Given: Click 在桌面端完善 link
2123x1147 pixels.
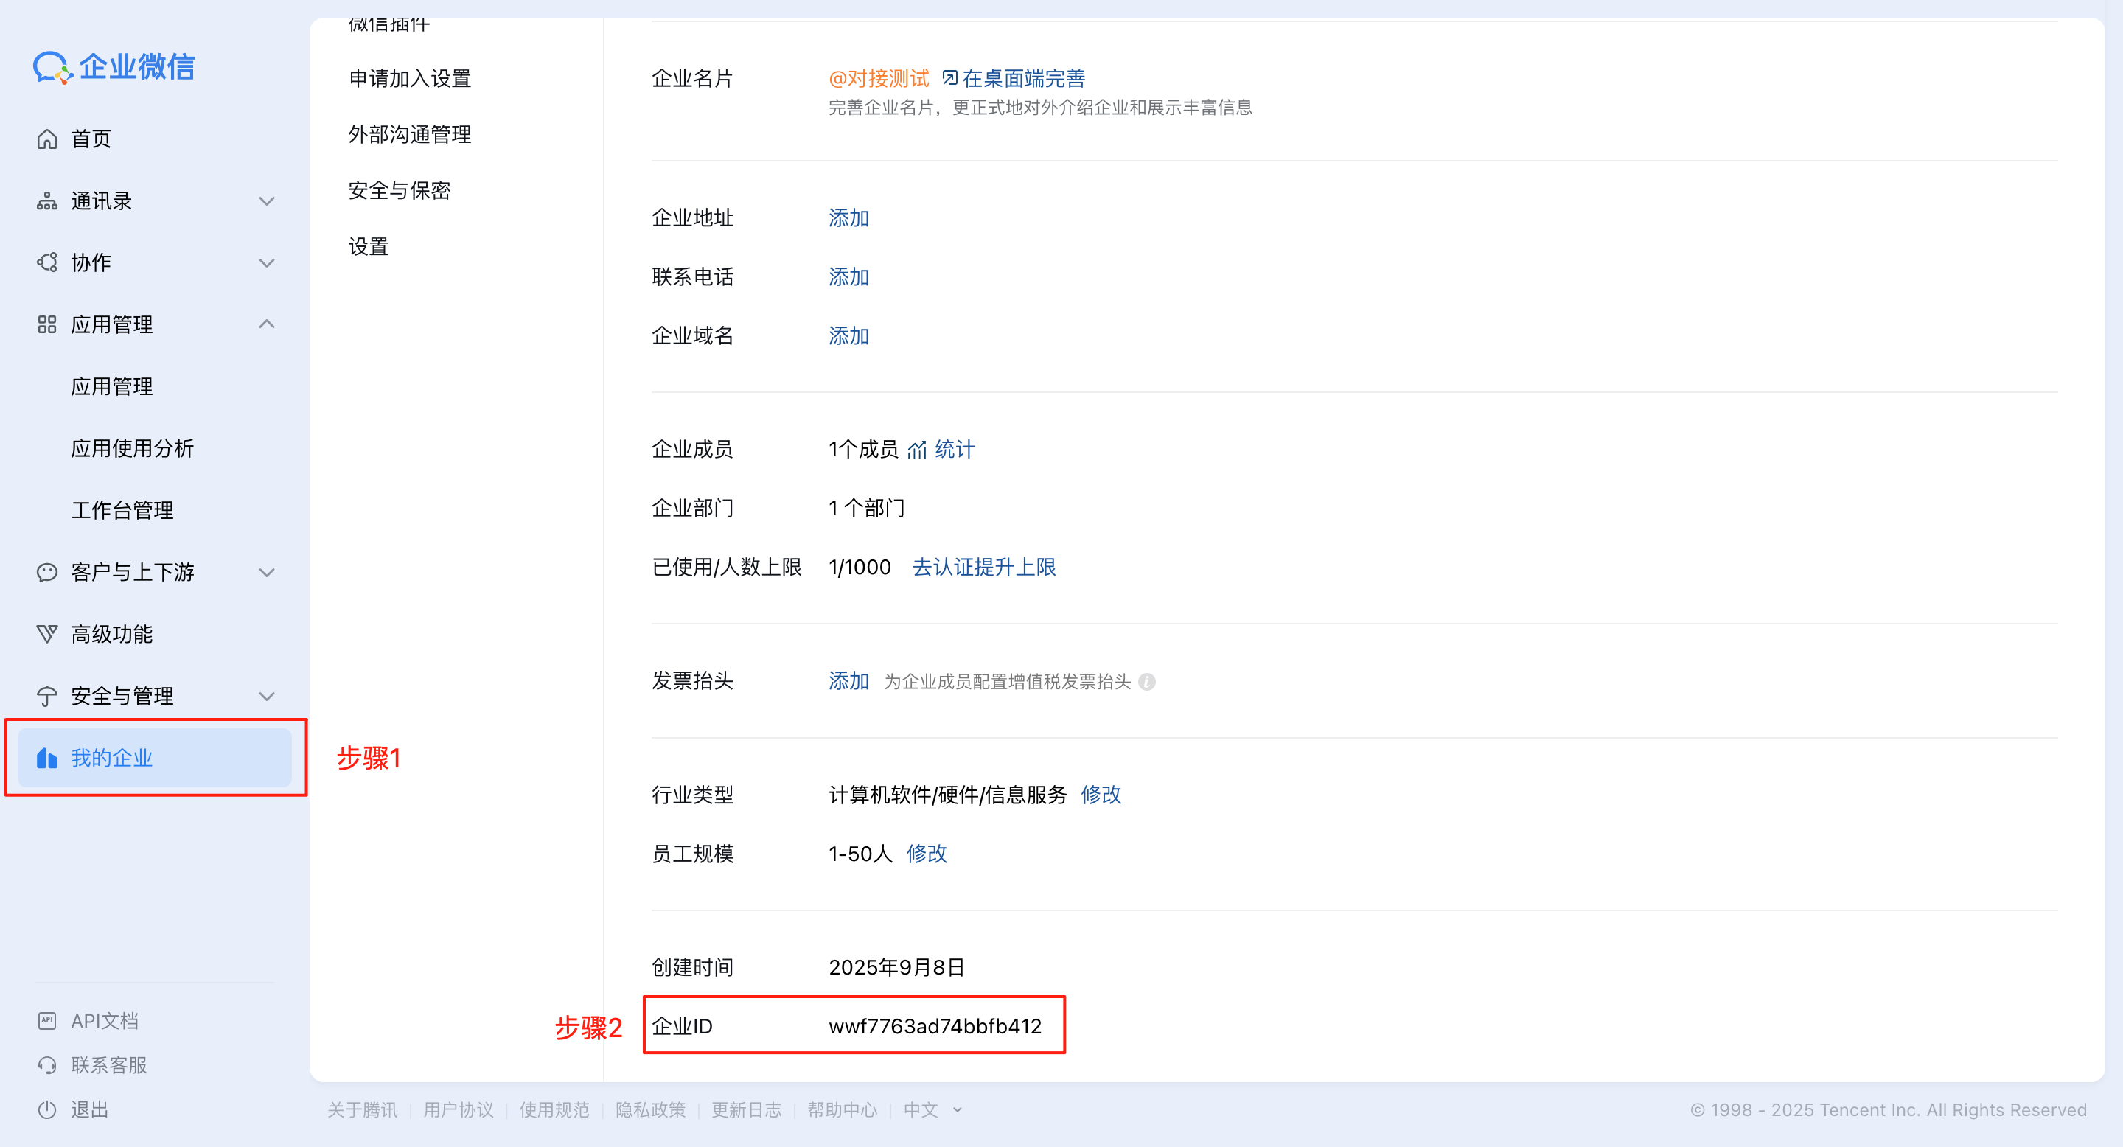Looking at the screenshot, I should coord(1024,78).
